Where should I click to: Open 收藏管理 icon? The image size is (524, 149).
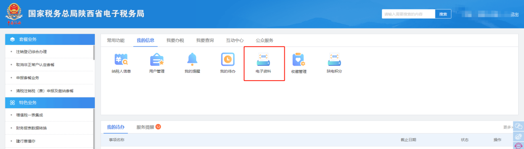coord(298,60)
